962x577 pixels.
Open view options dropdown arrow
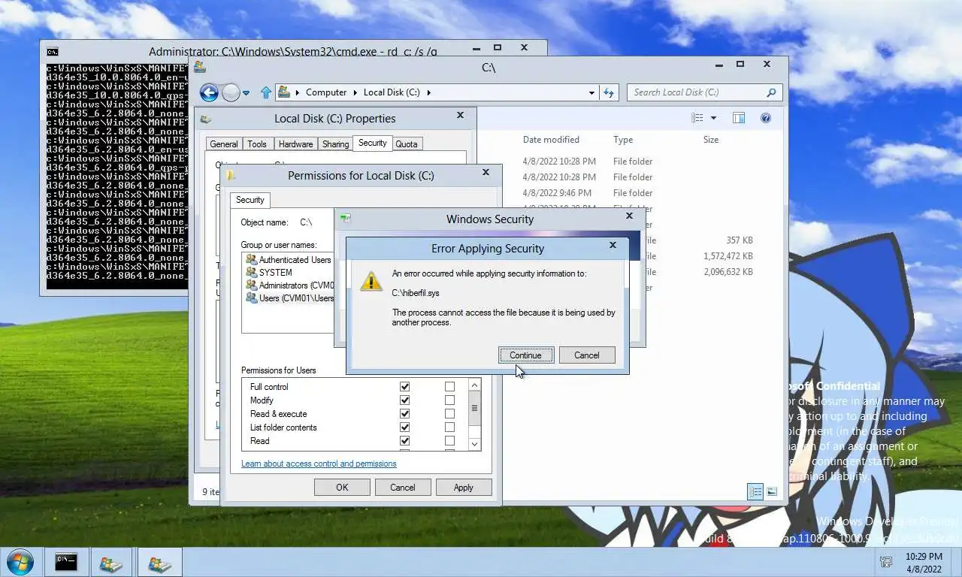tap(713, 118)
